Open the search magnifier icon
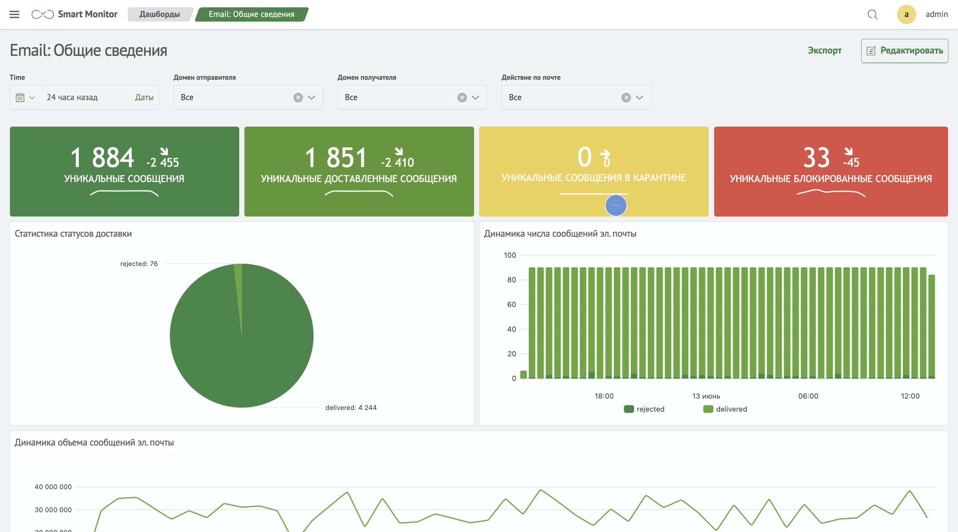This screenshot has width=958, height=532. point(872,14)
